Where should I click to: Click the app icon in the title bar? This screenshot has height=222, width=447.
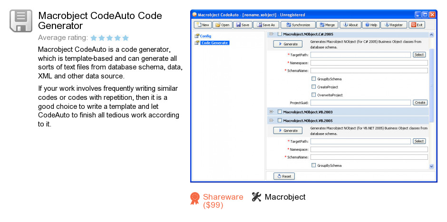194,15
